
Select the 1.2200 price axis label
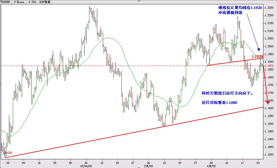[x=269, y=16]
